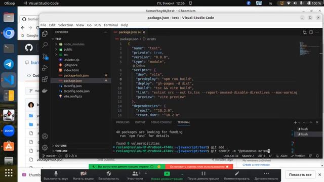Image resolution: width=324 pixels, height=182 pixels.
Task: Open the File menu
Action: point(44,25)
